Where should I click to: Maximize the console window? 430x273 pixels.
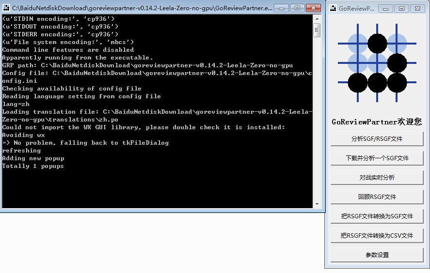coord(297,8)
